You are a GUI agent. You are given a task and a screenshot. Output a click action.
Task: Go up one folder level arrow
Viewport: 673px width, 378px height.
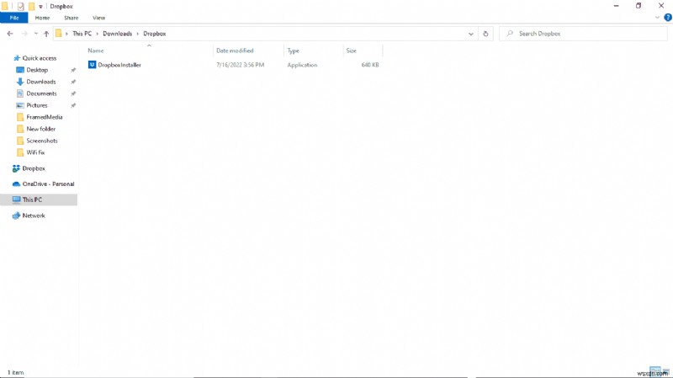coord(46,34)
